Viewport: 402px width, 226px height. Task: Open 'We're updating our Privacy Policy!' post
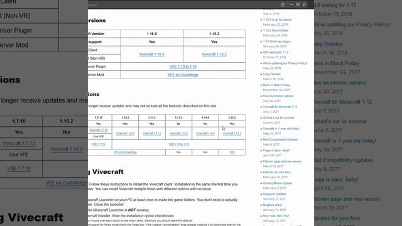tap(285, 63)
